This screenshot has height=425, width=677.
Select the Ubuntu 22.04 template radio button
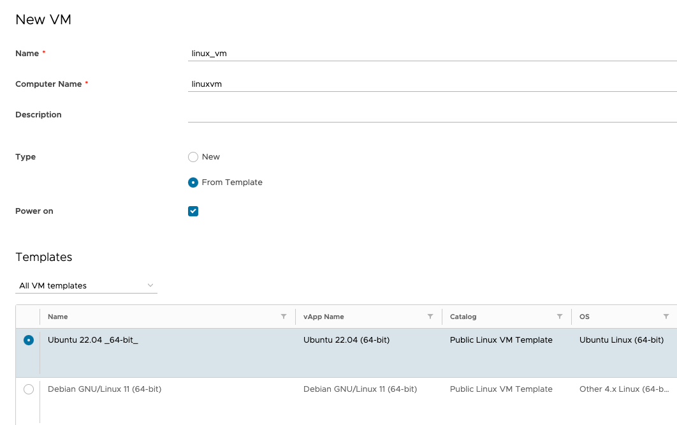[x=29, y=341]
